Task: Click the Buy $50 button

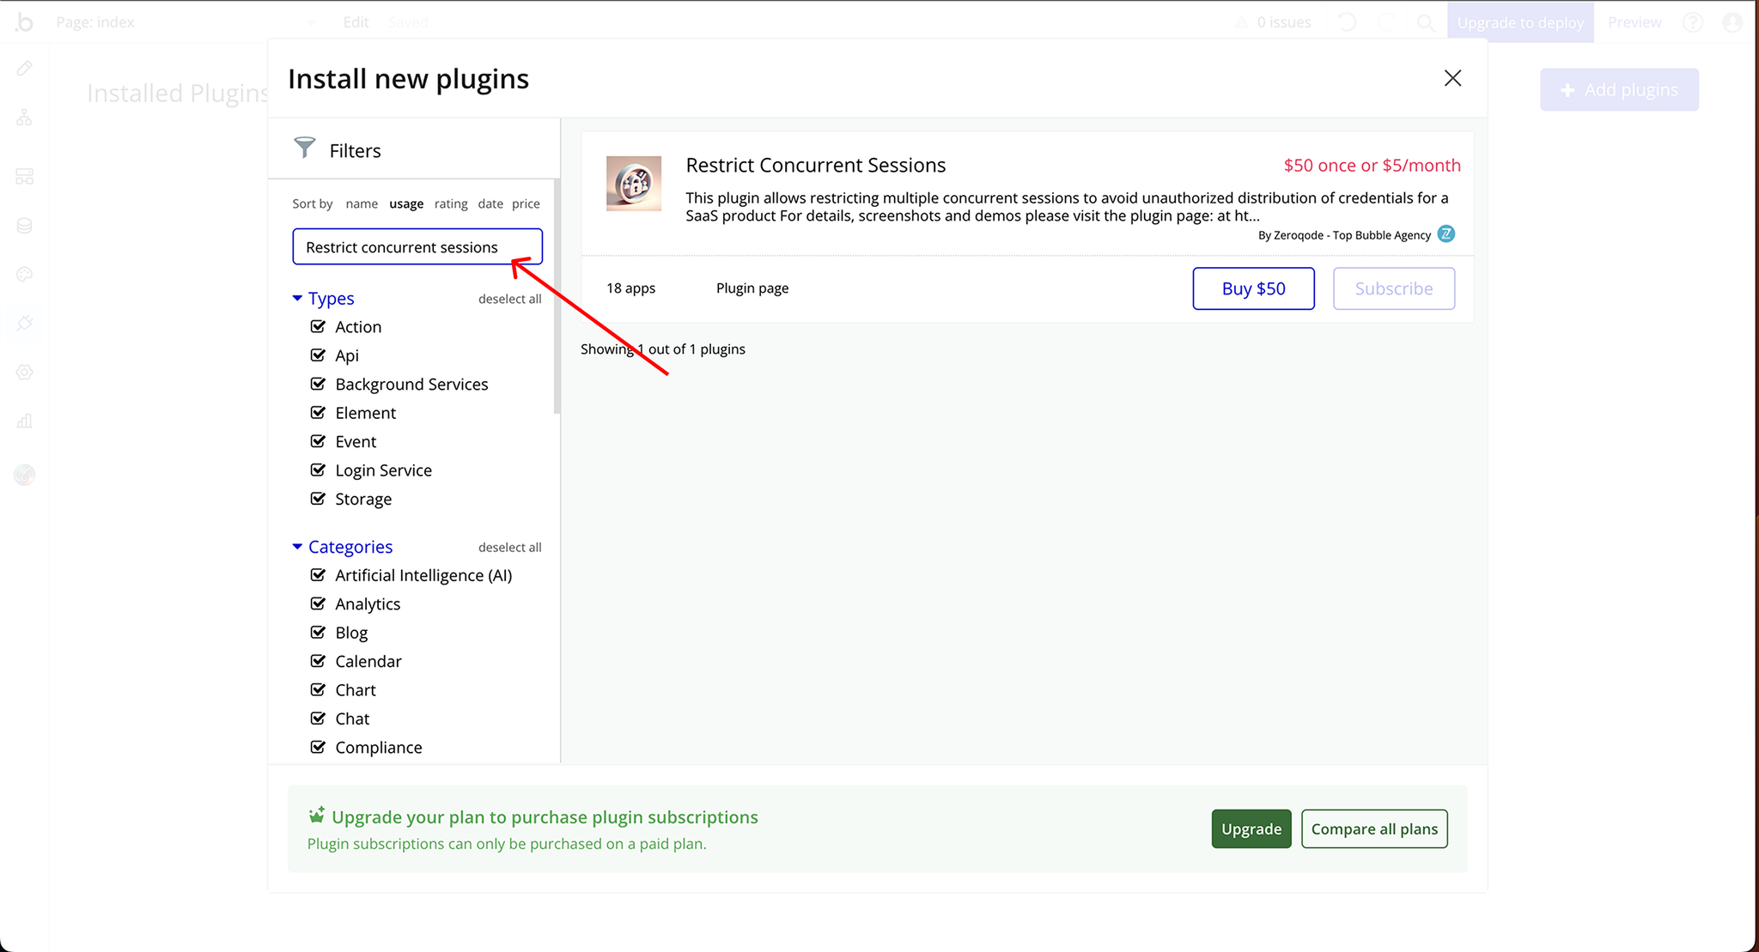Action: click(1253, 288)
